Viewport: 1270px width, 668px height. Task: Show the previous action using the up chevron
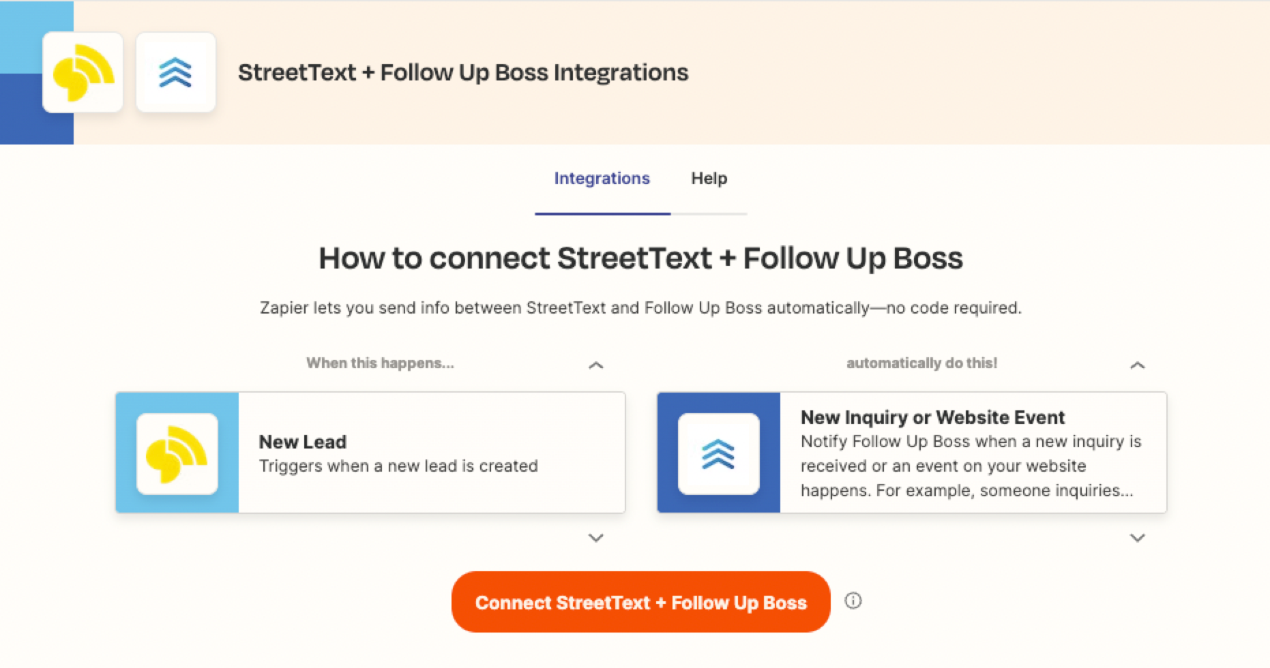pyautogui.click(x=1137, y=365)
